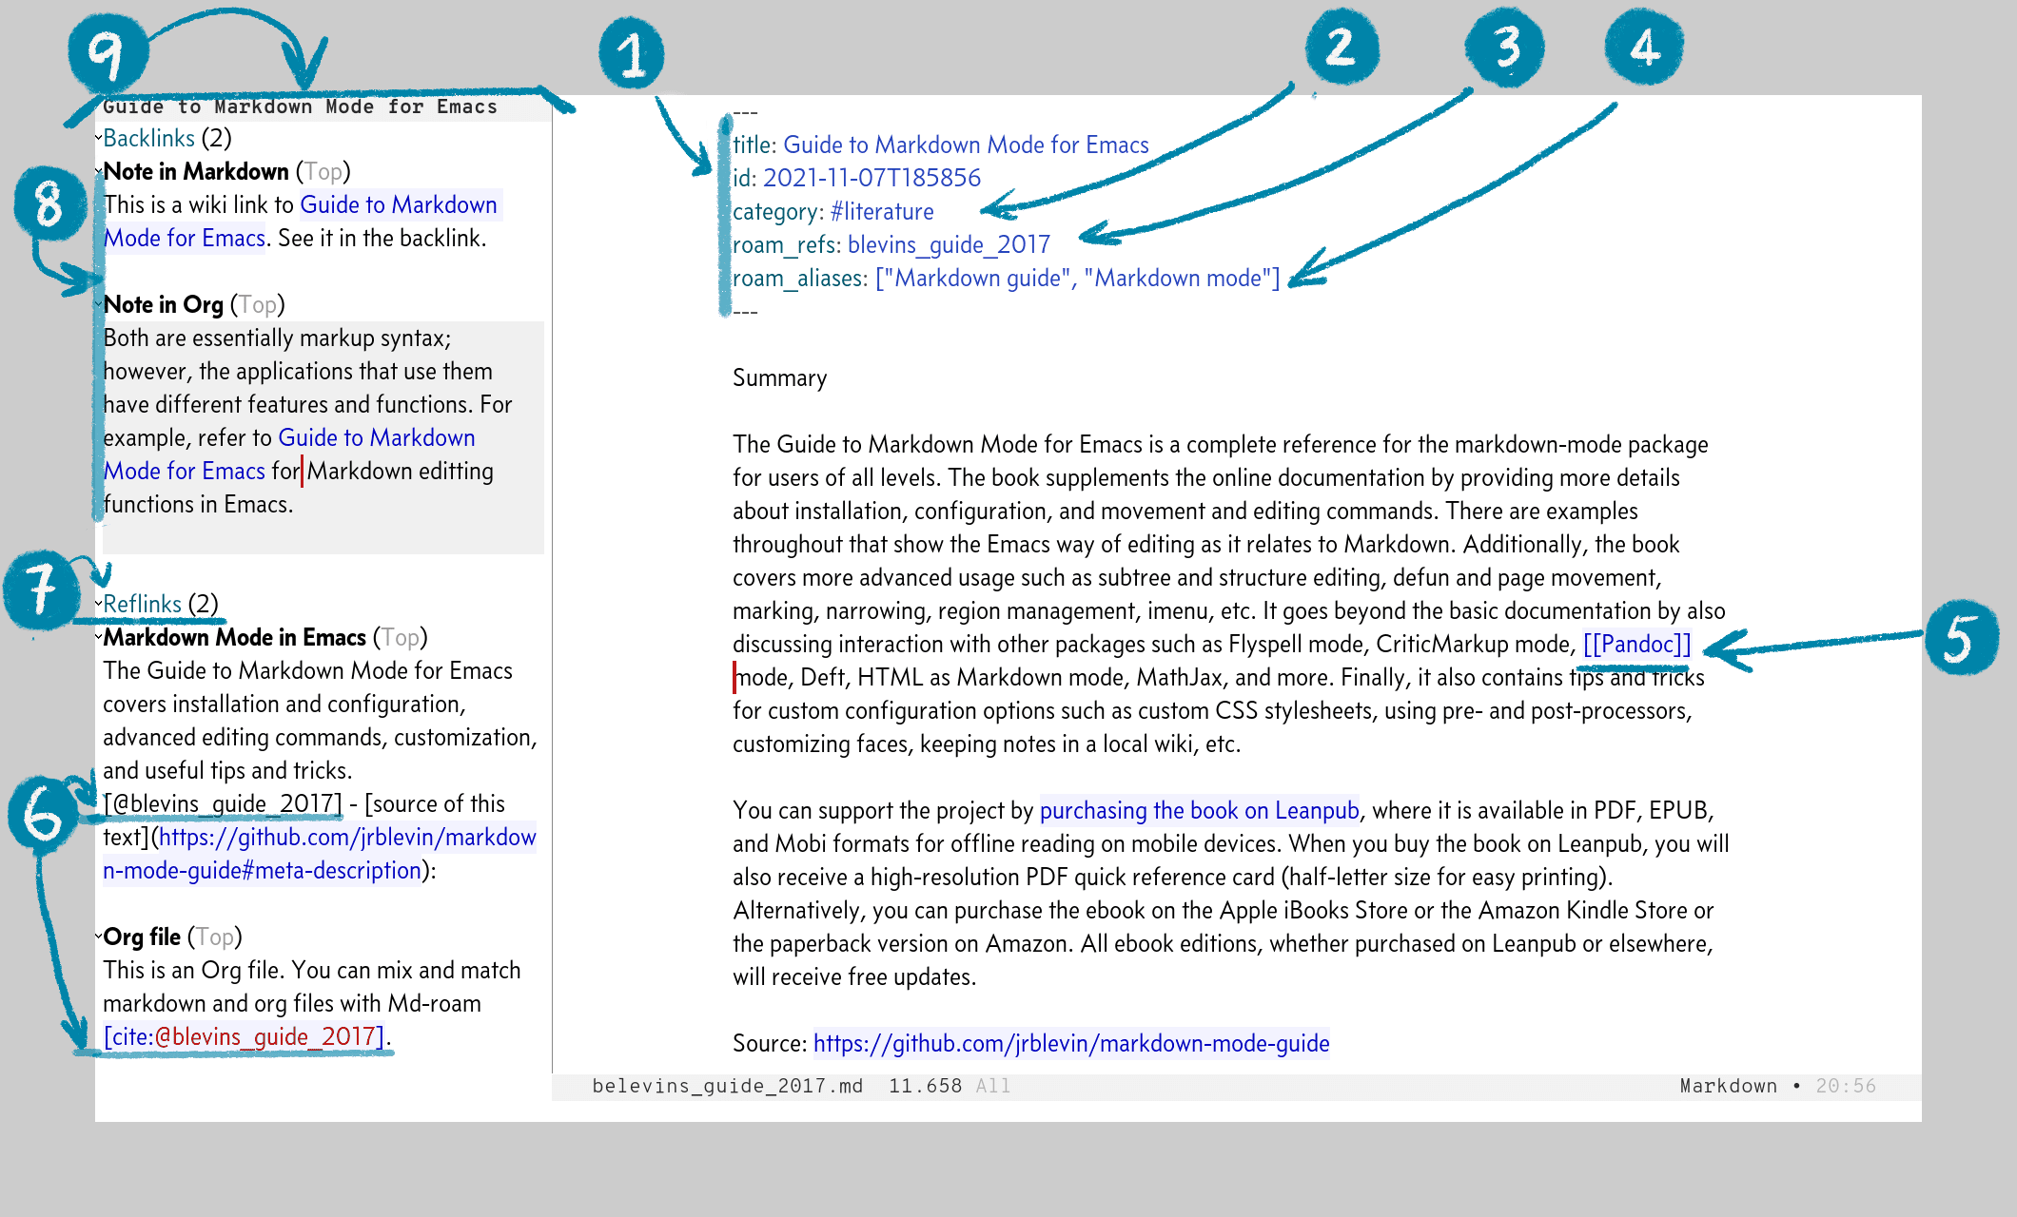Open the markdown-mode-guide GitHub source link
Image resolution: width=2017 pixels, height=1217 pixels.
click(x=1070, y=1044)
